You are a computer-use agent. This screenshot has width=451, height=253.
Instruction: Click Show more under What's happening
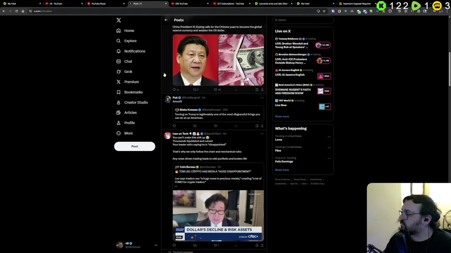[x=282, y=170]
